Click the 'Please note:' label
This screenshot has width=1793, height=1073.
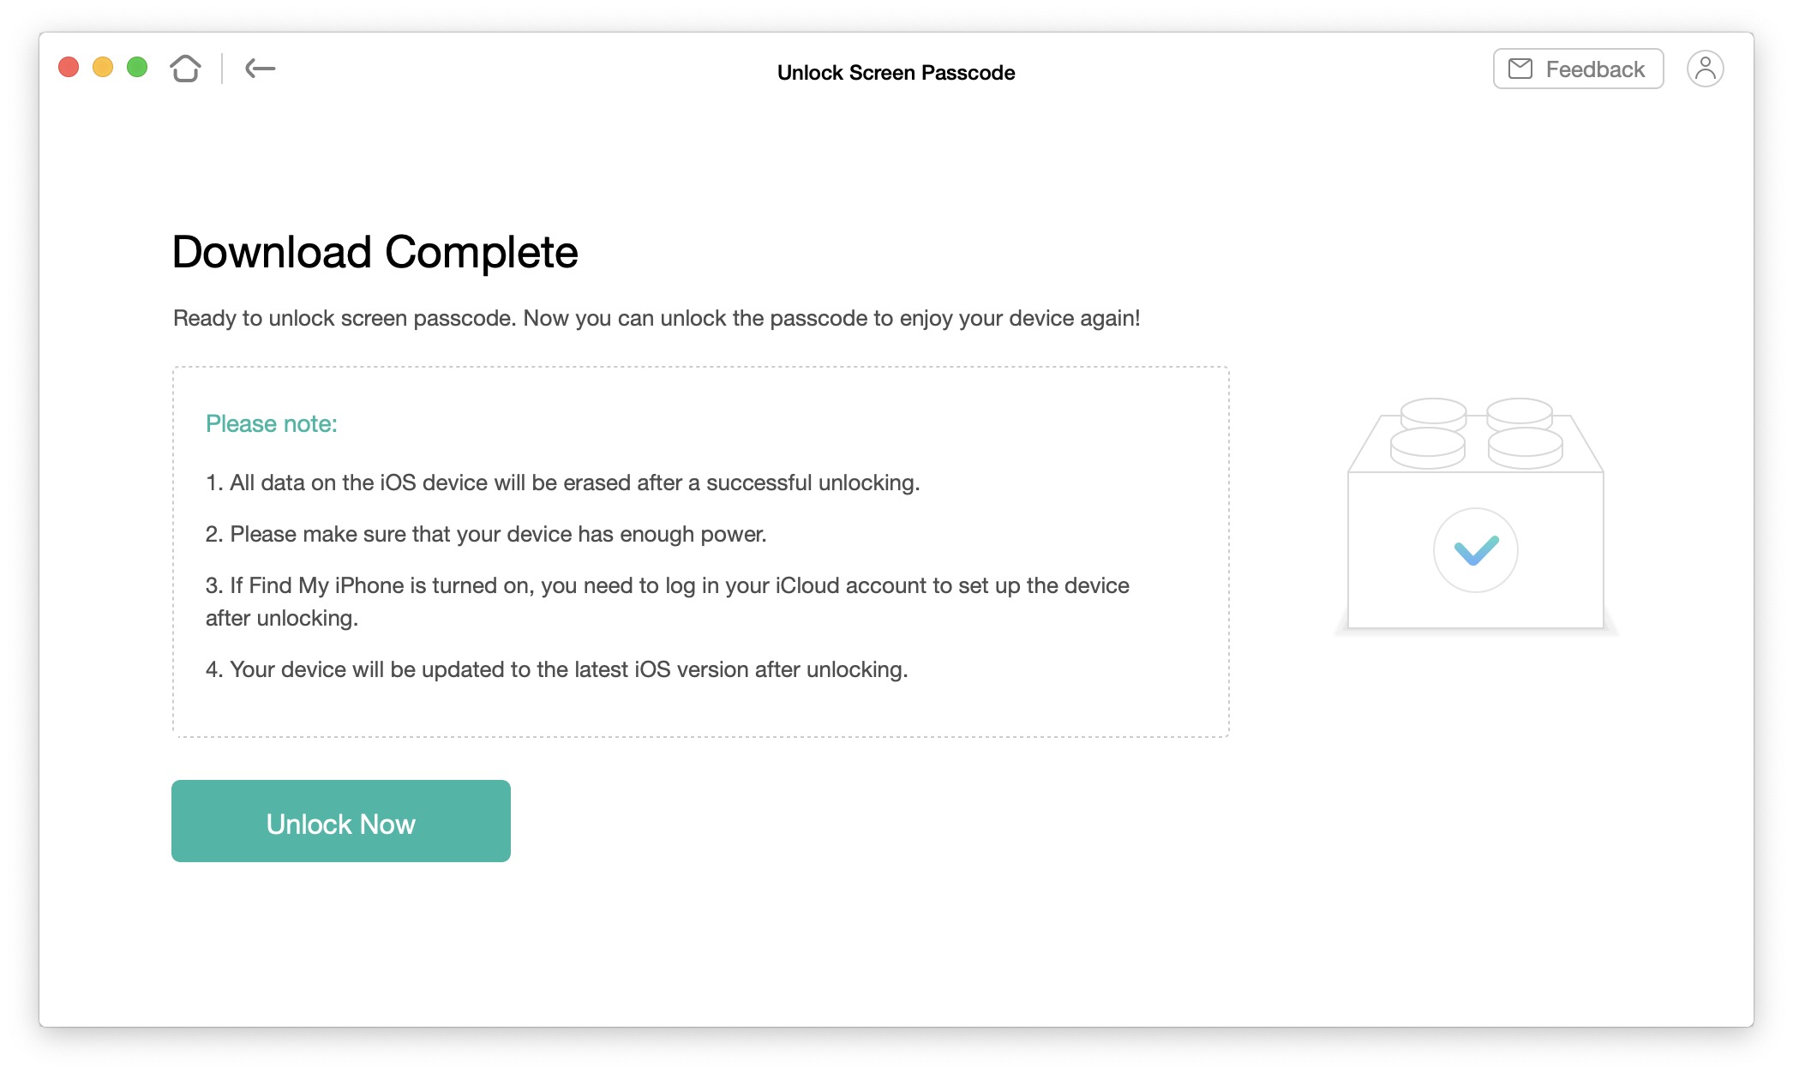(x=271, y=424)
